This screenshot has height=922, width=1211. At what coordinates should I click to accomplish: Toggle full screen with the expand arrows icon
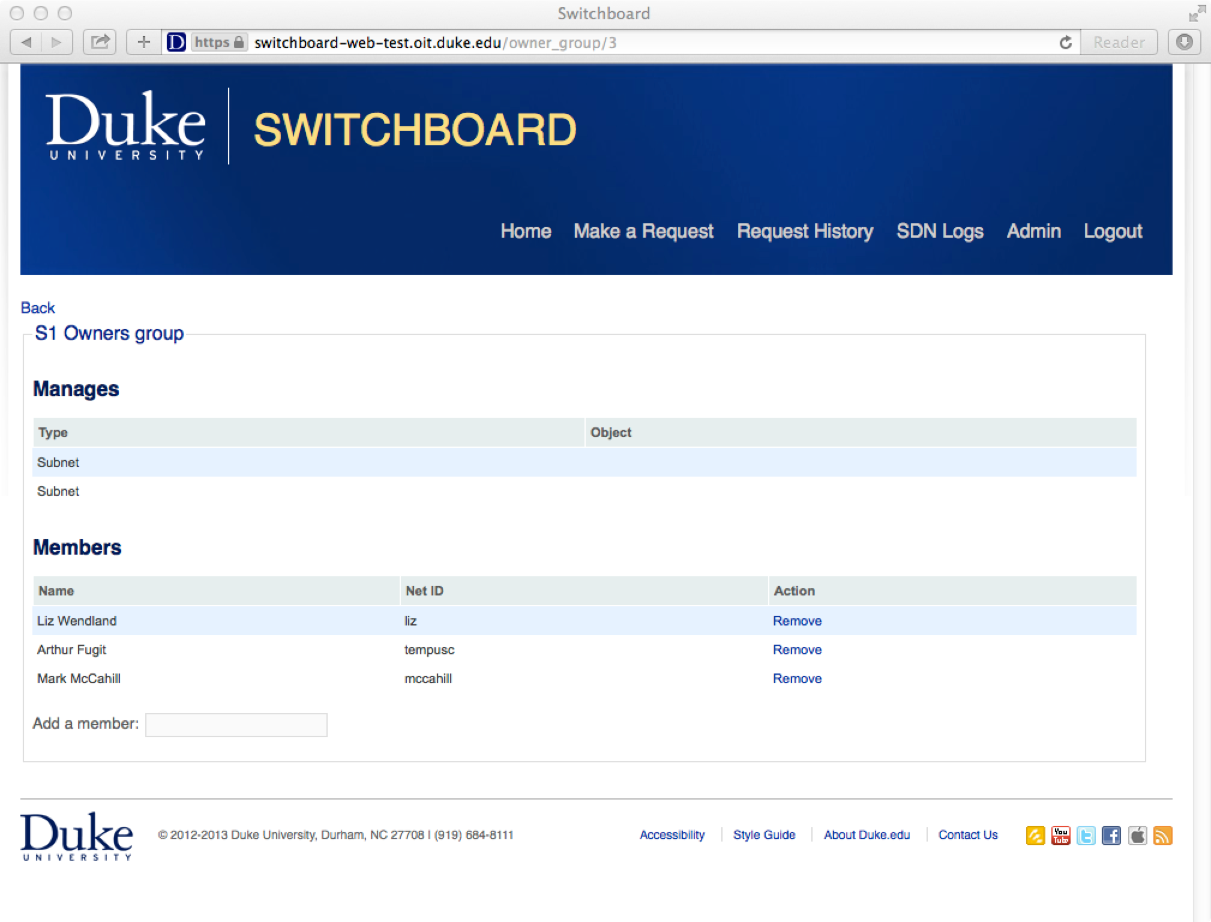(1197, 13)
